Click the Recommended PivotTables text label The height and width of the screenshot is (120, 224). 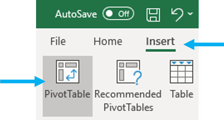click(x=128, y=101)
